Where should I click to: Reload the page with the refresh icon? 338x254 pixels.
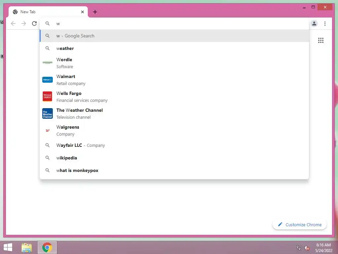pos(34,23)
